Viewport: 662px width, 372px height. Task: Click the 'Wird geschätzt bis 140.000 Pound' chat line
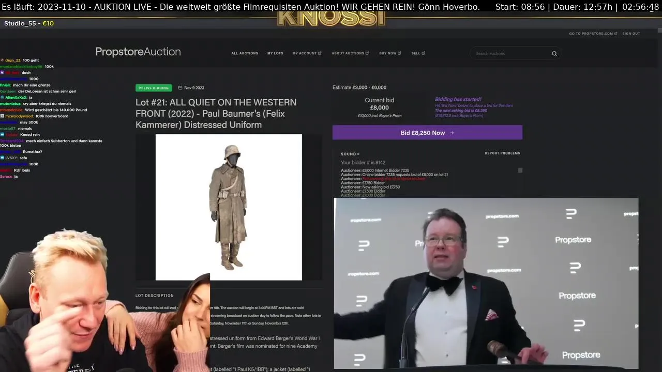(x=56, y=110)
